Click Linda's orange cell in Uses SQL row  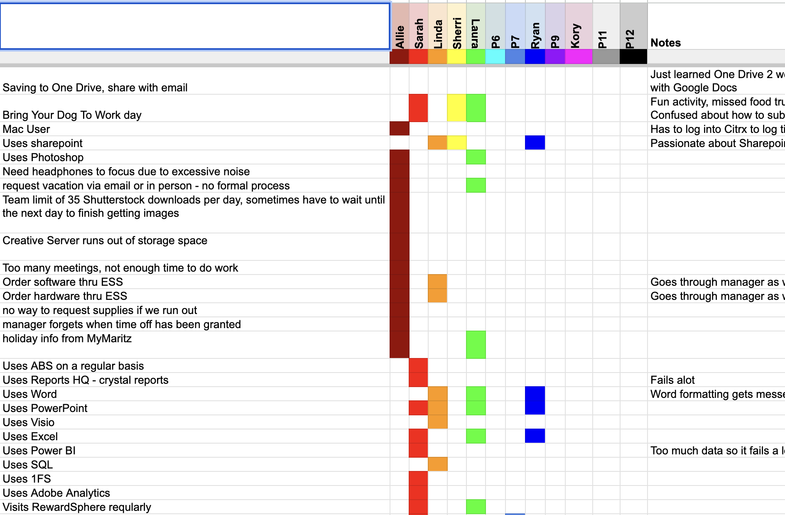pos(438,465)
